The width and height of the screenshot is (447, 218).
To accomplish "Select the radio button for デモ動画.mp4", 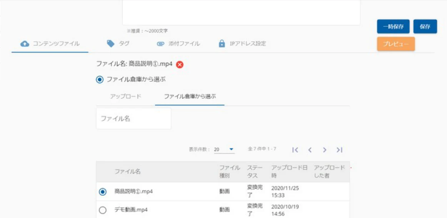I will 102,210.
